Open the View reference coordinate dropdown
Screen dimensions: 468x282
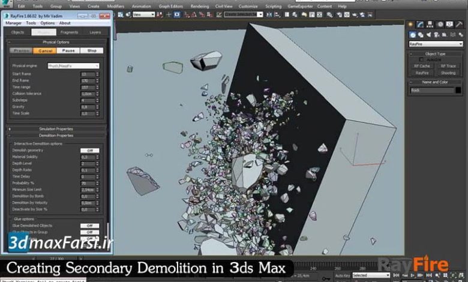pyautogui.click(x=143, y=14)
